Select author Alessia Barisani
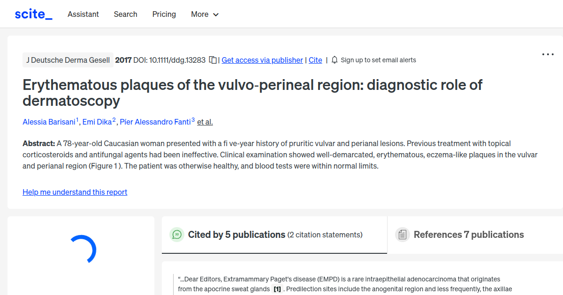 point(49,122)
